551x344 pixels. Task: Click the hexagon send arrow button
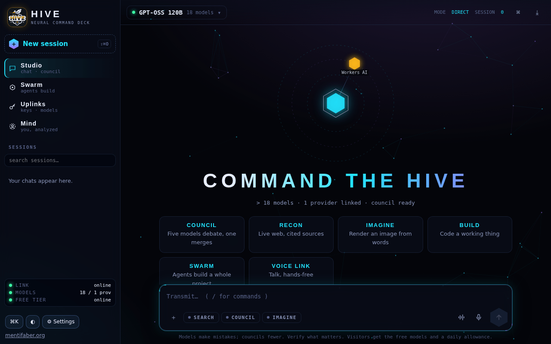[499, 317]
